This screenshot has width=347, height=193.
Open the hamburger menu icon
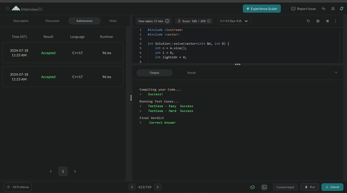coord(8,9)
